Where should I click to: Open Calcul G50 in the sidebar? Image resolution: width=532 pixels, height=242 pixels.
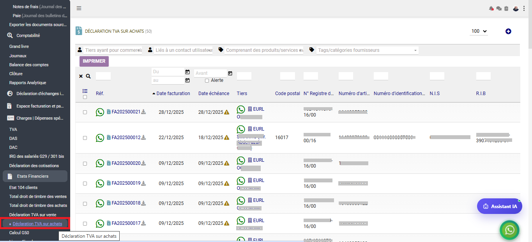[x=19, y=233]
